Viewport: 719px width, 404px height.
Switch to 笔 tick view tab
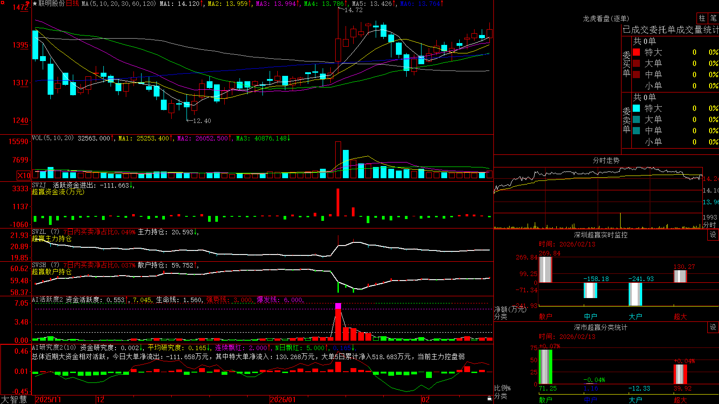click(x=714, y=18)
